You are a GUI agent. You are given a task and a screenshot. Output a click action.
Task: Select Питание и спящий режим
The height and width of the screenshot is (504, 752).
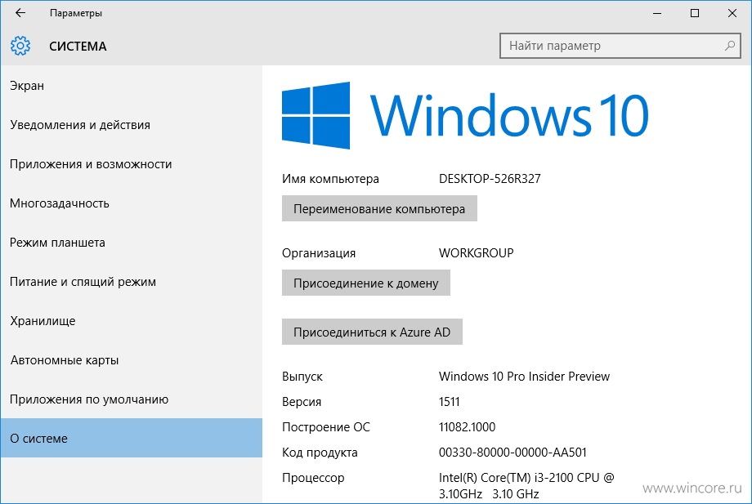[132, 282]
